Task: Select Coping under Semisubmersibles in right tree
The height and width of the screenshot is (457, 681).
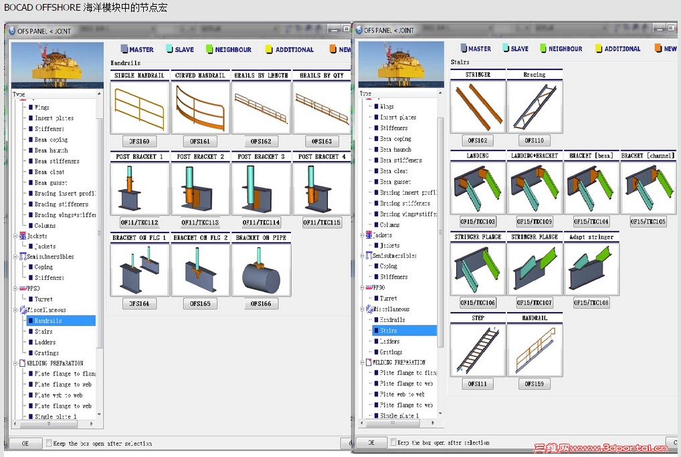Action: [x=388, y=266]
